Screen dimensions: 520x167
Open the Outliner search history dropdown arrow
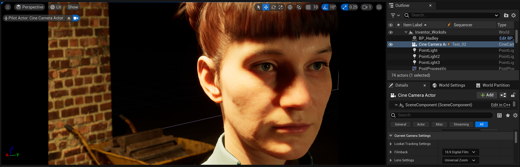coord(496,15)
